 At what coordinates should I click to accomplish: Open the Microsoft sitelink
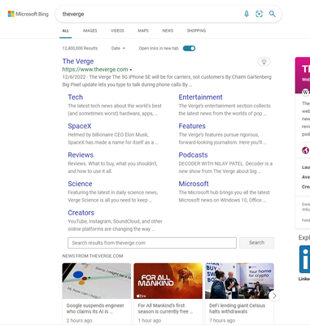(x=194, y=184)
